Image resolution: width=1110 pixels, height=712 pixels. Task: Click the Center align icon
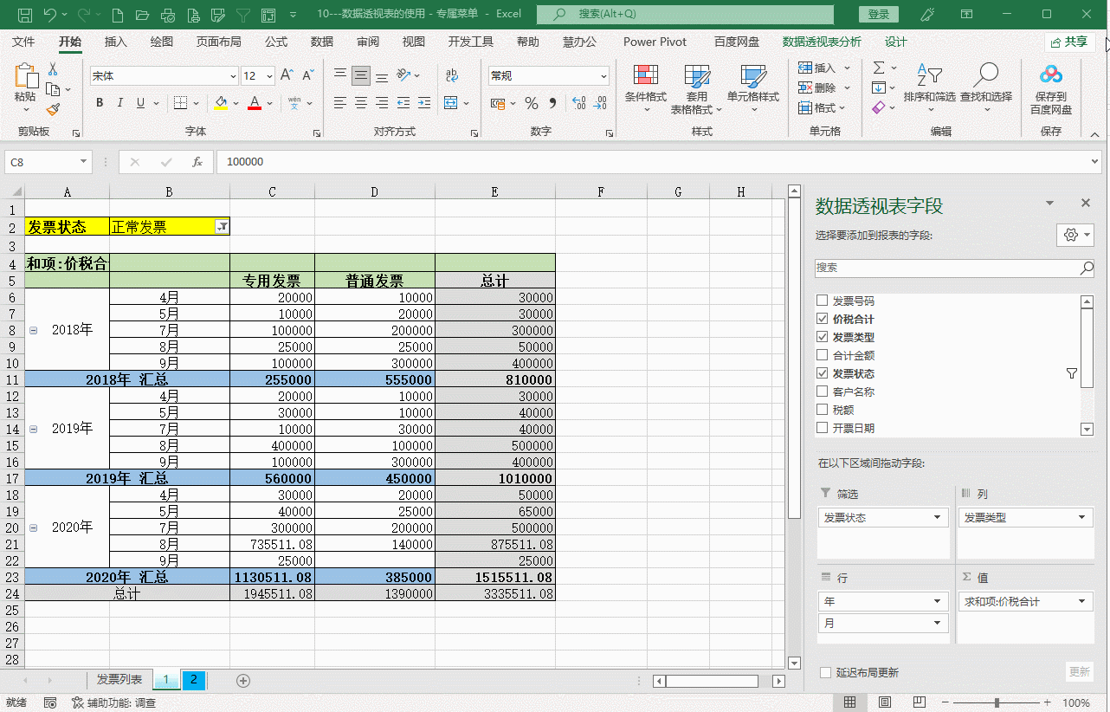pyautogui.click(x=361, y=103)
